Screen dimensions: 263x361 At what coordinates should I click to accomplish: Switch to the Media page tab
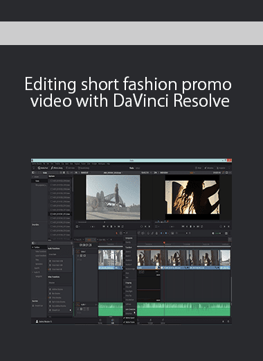coord(100,322)
